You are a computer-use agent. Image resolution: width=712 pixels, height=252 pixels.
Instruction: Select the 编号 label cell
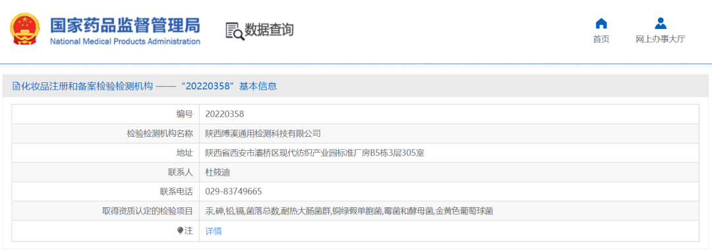pyautogui.click(x=105, y=114)
